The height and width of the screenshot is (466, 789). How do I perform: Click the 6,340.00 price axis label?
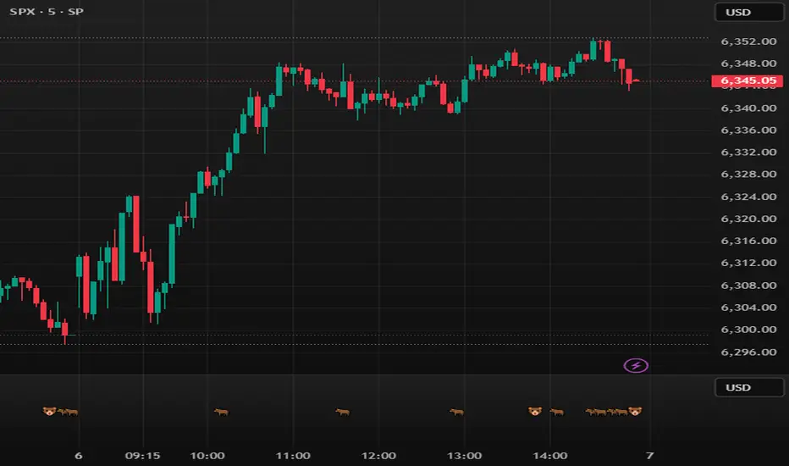pos(748,108)
